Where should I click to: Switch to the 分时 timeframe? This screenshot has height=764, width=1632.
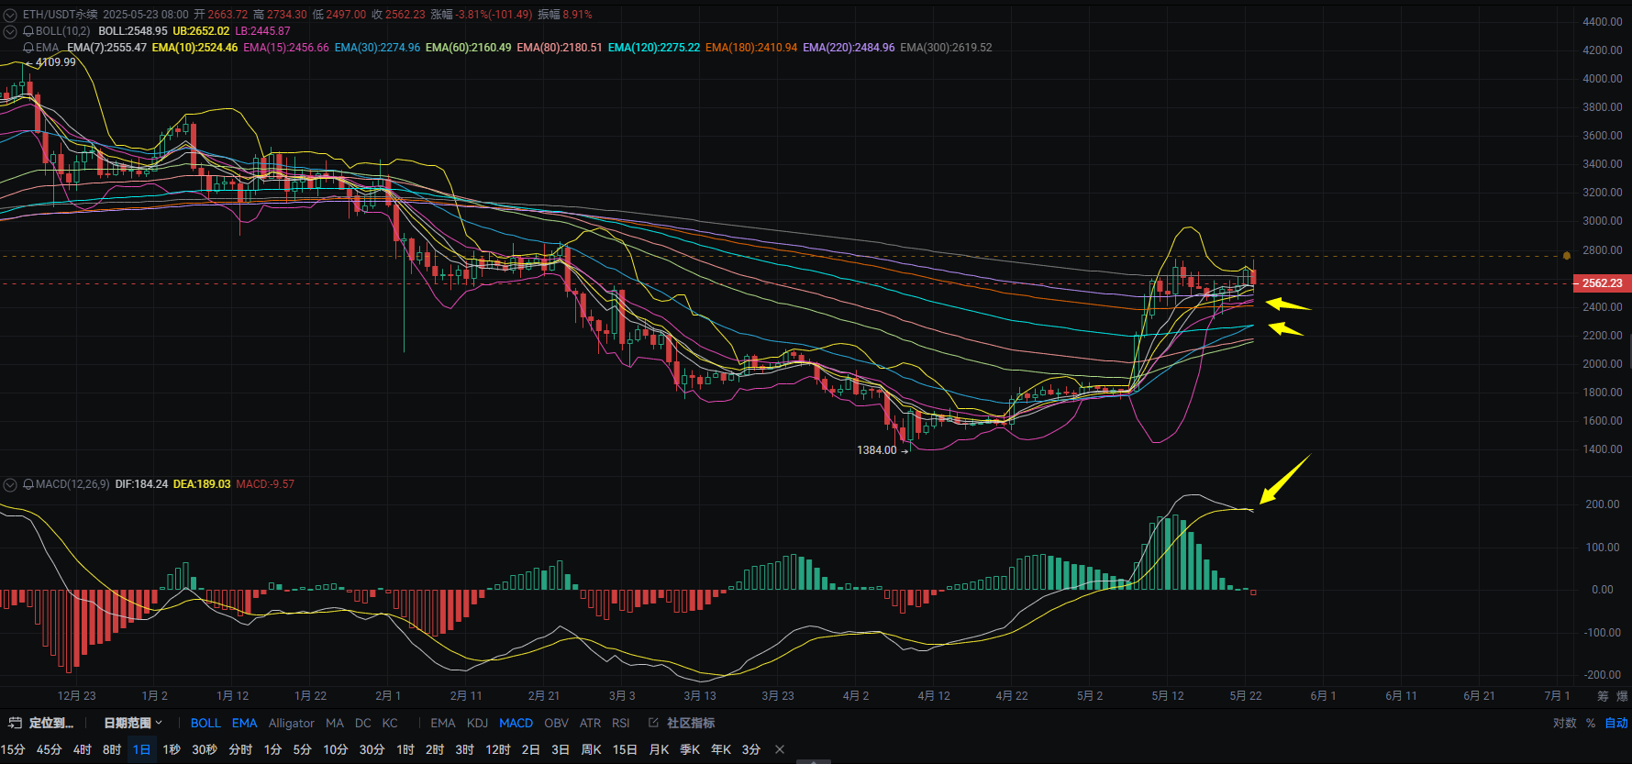(240, 749)
